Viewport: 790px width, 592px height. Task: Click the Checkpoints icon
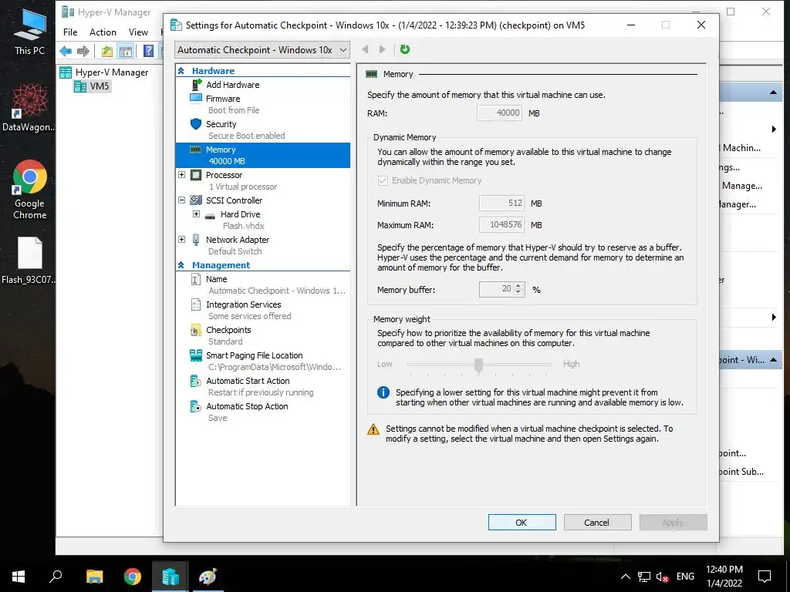pos(196,330)
